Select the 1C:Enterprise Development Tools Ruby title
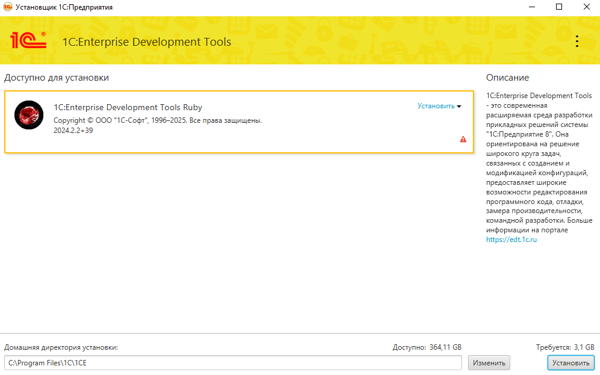 (x=128, y=107)
